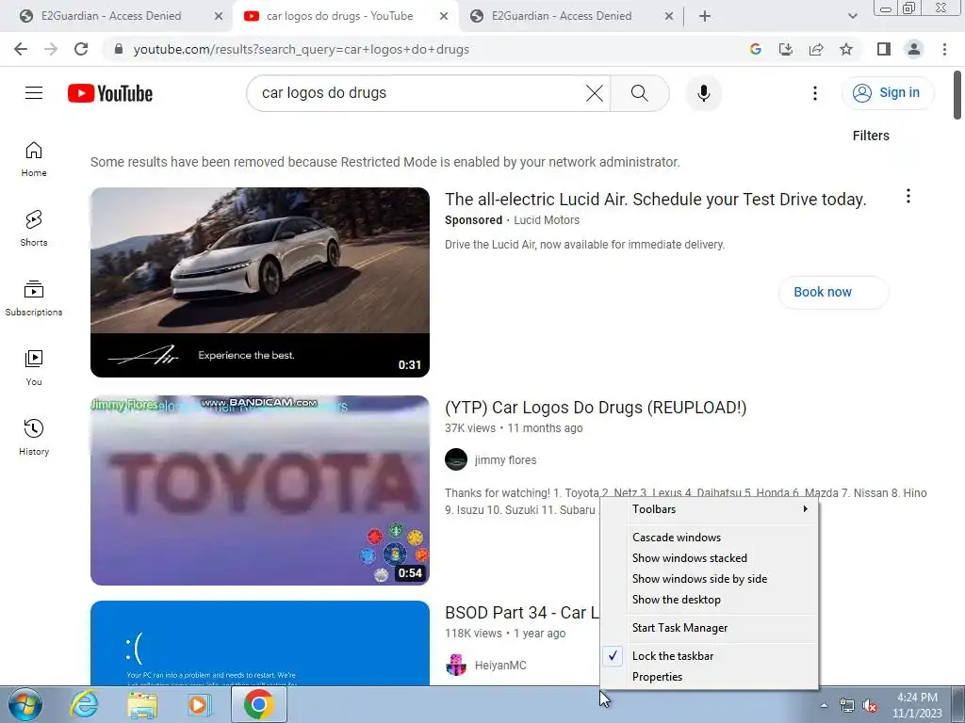The height and width of the screenshot is (723, 965).
Task: Open the Filters options
Action: coord(871,136)
